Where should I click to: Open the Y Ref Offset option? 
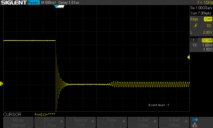tap(174, 123)
